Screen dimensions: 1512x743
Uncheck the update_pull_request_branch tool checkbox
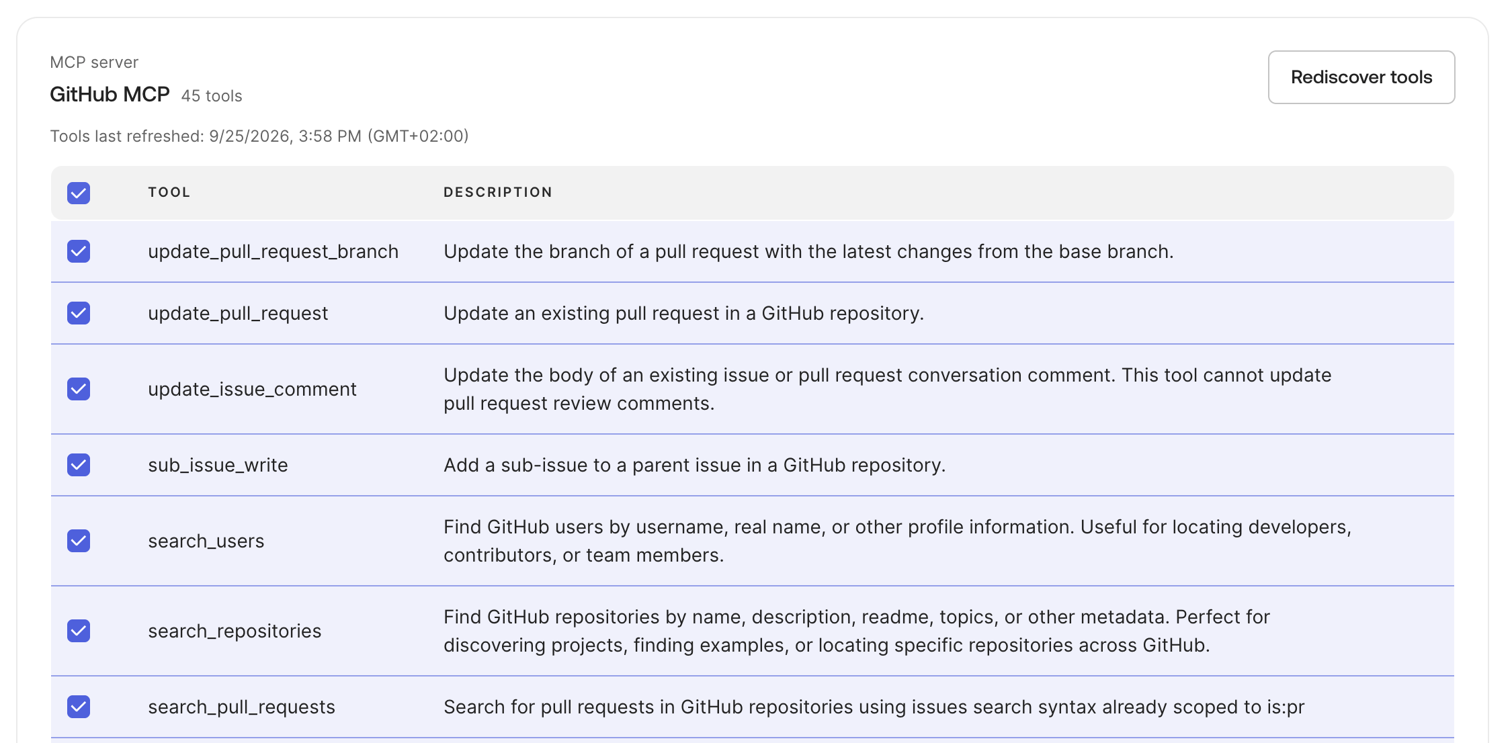pyautogui.click(x=79, y=251)
